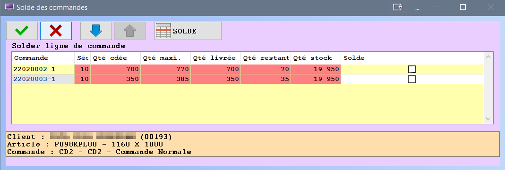Move down with the blue arrow
This screenshot has width=505, height=170.
tap(95, 31)
